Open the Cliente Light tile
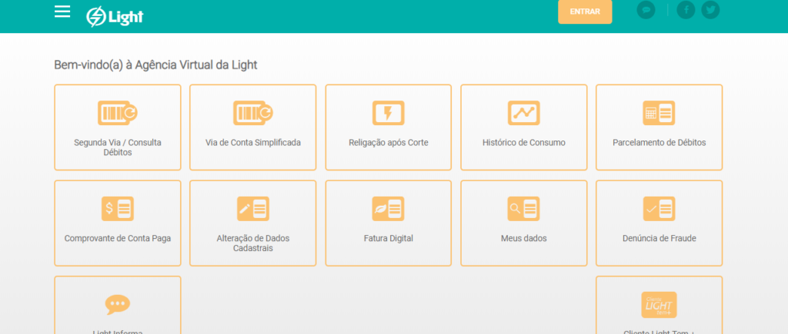This screenshot has width=788, height=334. click(x=659, y=305)
